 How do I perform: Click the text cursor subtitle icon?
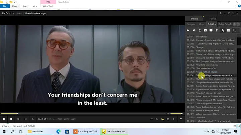click(x=199, y=30)
